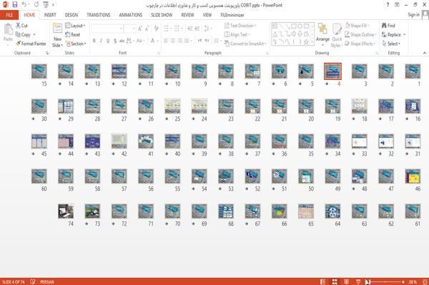Start slide show from beginning in quick access toolbar
429x285 pixels.
point(46,5)
